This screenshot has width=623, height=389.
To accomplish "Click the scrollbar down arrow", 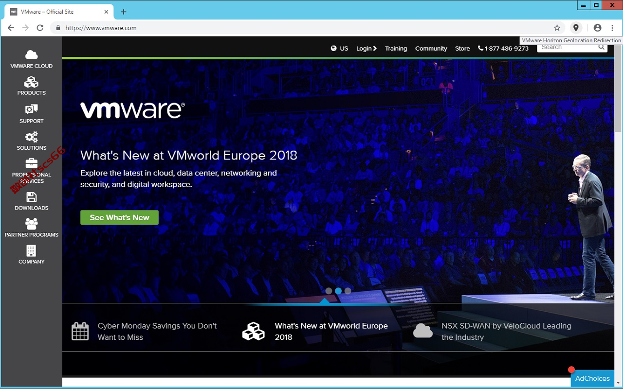I will (x=618, y=382).
